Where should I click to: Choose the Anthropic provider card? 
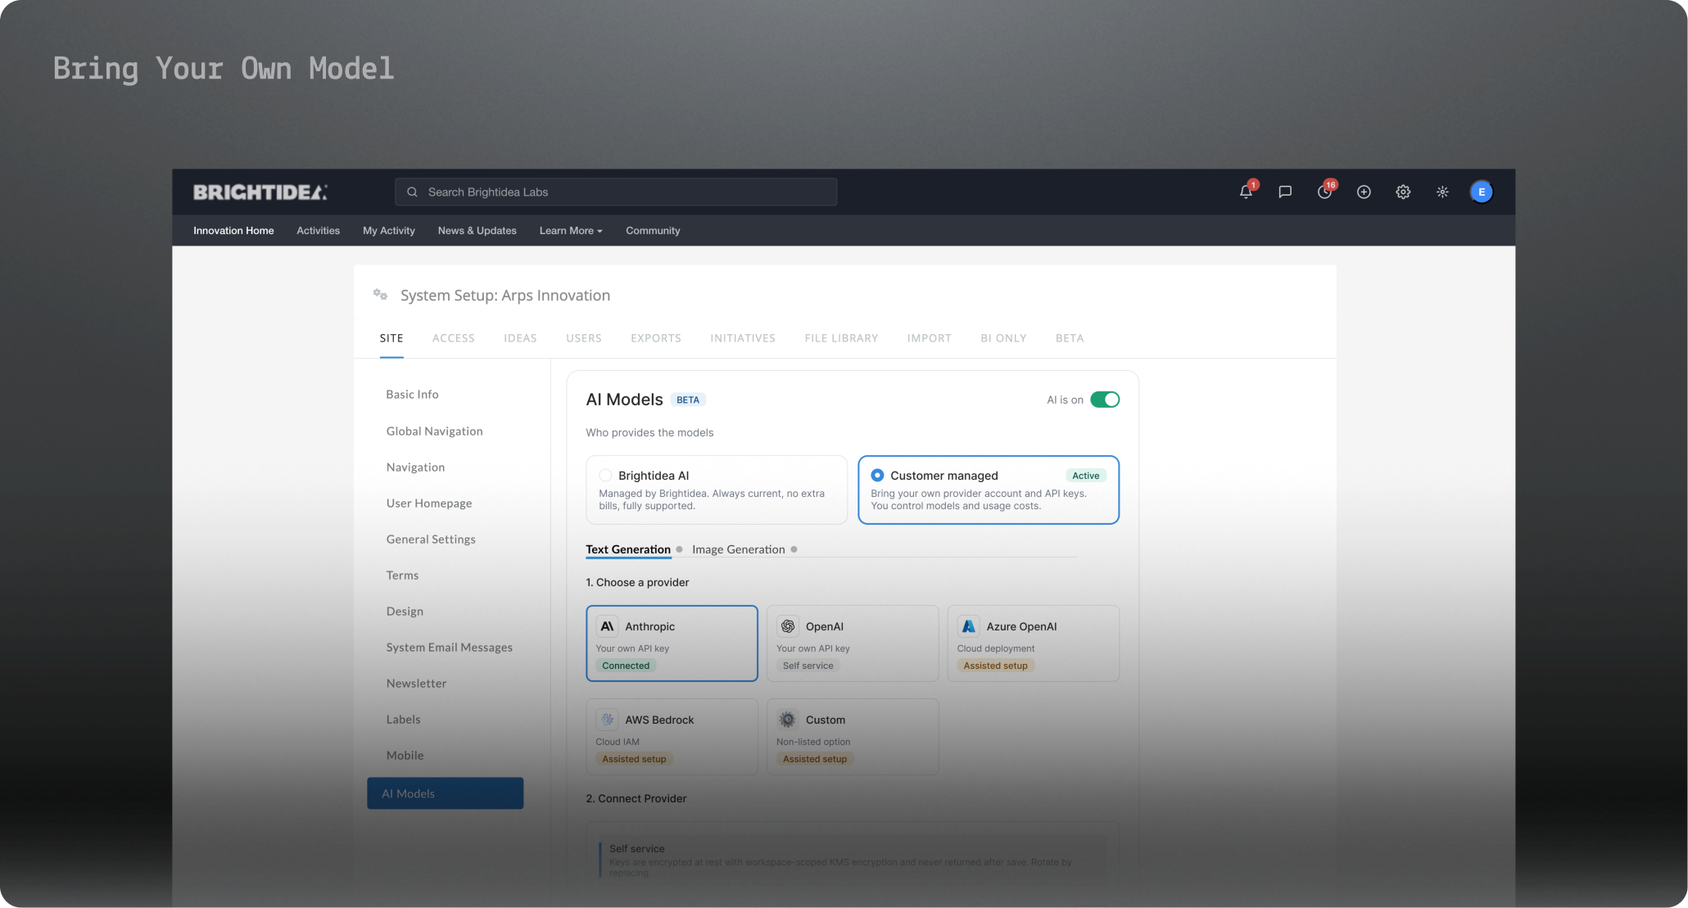coord(672,644)
